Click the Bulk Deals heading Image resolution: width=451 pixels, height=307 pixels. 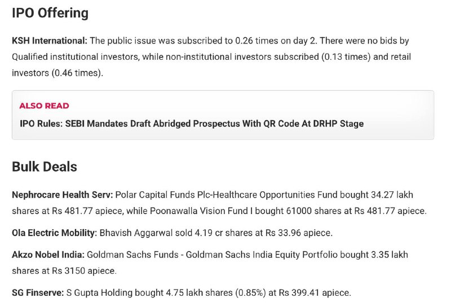point(45,167)
